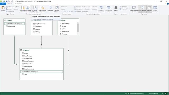Click Добавить из буфера in clipboard group
The width and height of the screenshot is (169, 95).
click(12, 7)
